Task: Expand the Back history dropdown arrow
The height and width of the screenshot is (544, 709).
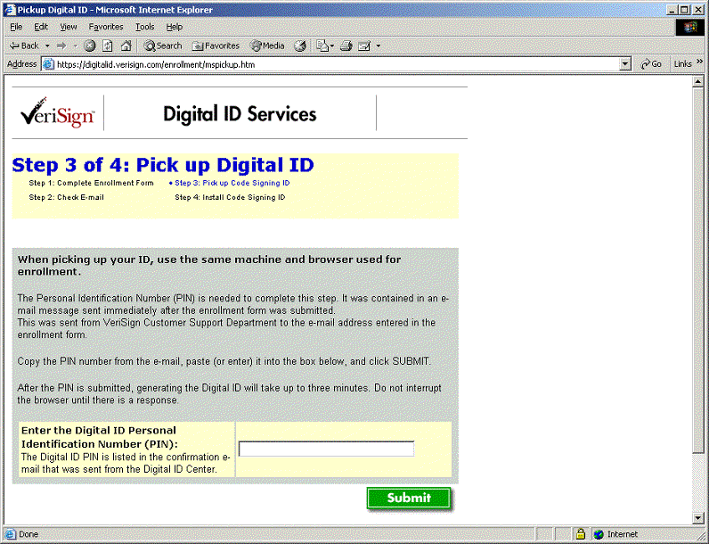Action: click(x=47, y=45)
